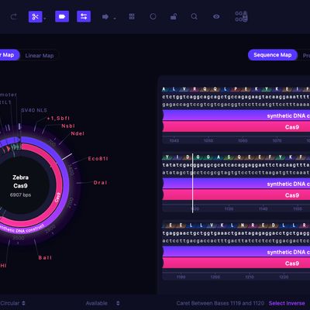This screenshot has height=310, width=310.
Task: Select second row synthetic DNA bar
Action: pyautogui.click(x=236, y=184)
